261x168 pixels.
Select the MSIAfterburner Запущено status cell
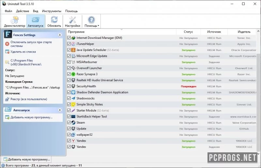coord(189,62)
